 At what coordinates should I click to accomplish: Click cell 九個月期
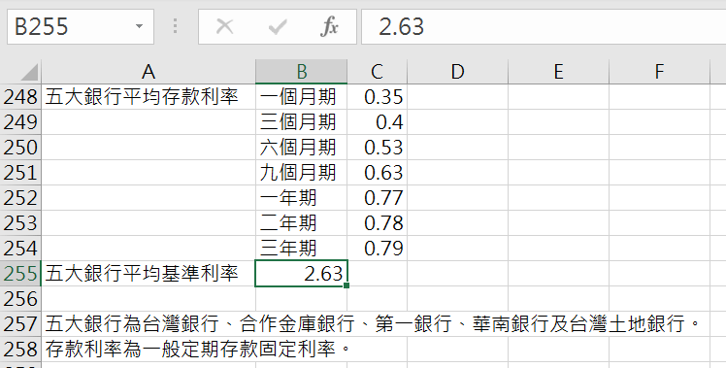click(x=302, y=173)
